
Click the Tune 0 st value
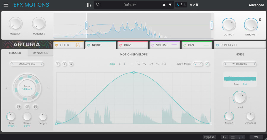pos(245,84)
